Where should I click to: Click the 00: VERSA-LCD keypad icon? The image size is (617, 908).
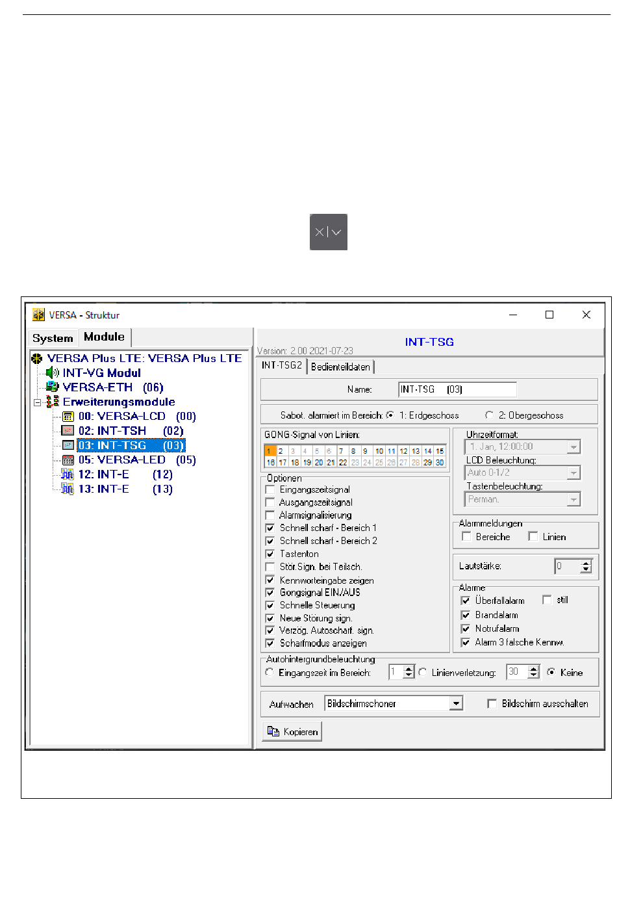[68, 417]
